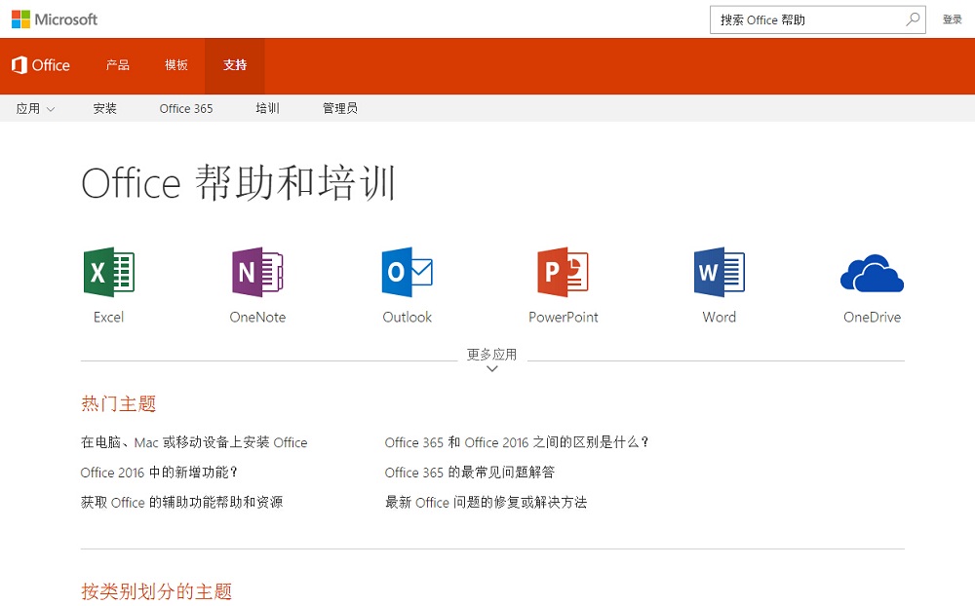Click the Office logo in red bar
This screenshot has width=975, height=606.
tap(41, 65)
